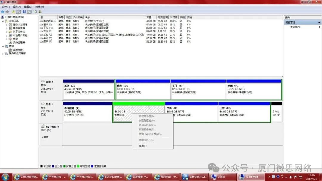Select 程序 (D:) partition block on Disk 0
322x181 pixels.
(143, 90)
